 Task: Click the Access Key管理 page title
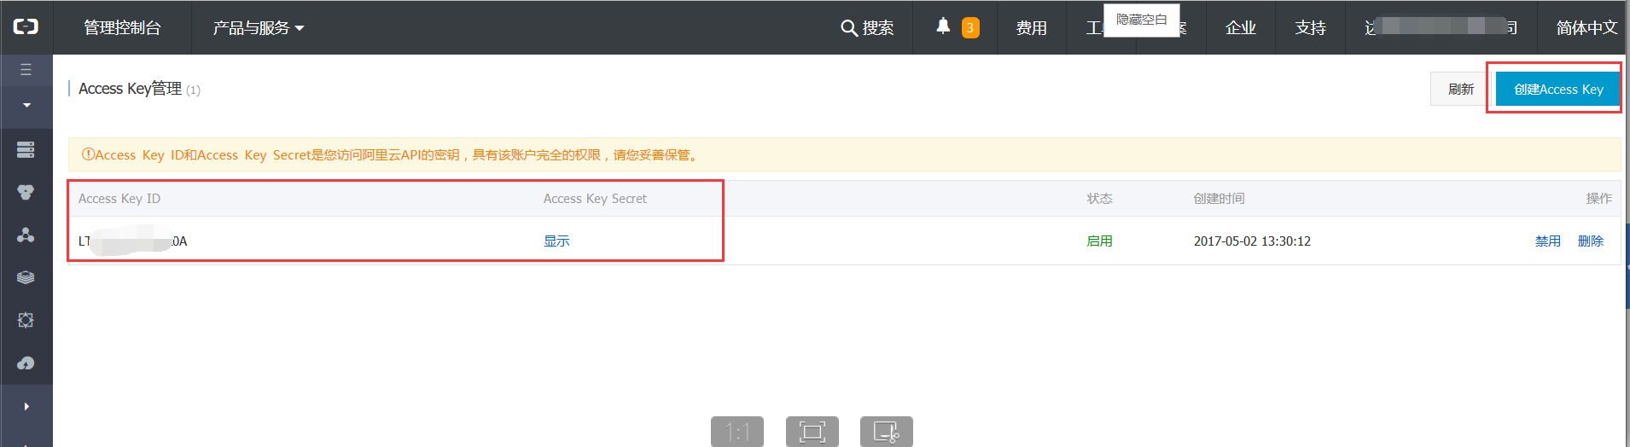(x=130, y=89)
